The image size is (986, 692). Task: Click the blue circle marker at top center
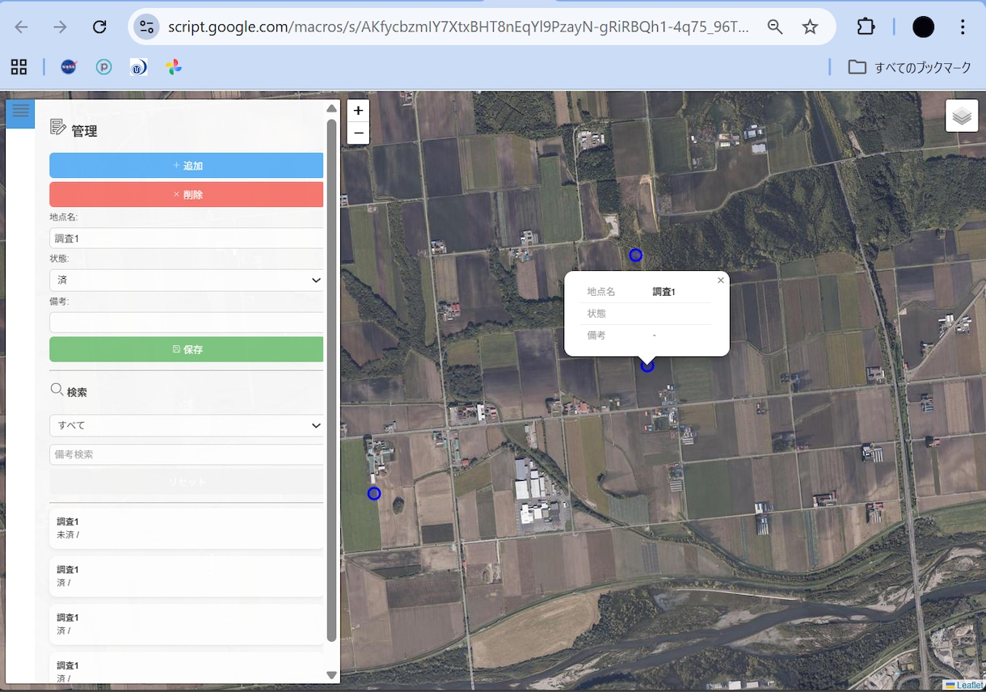click(x=636, y=255)
